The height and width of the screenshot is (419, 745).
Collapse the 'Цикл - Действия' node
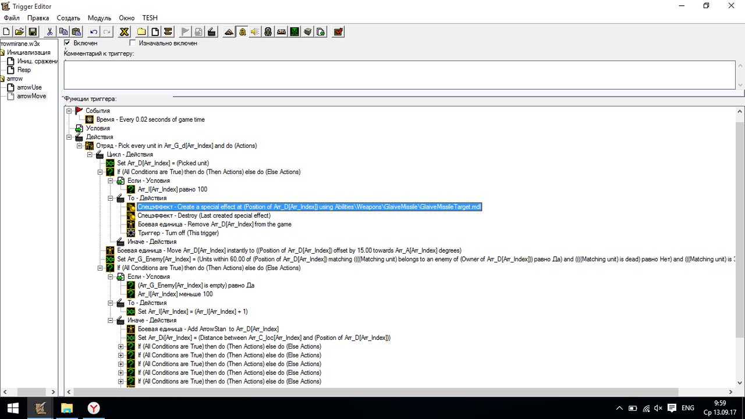90,154
